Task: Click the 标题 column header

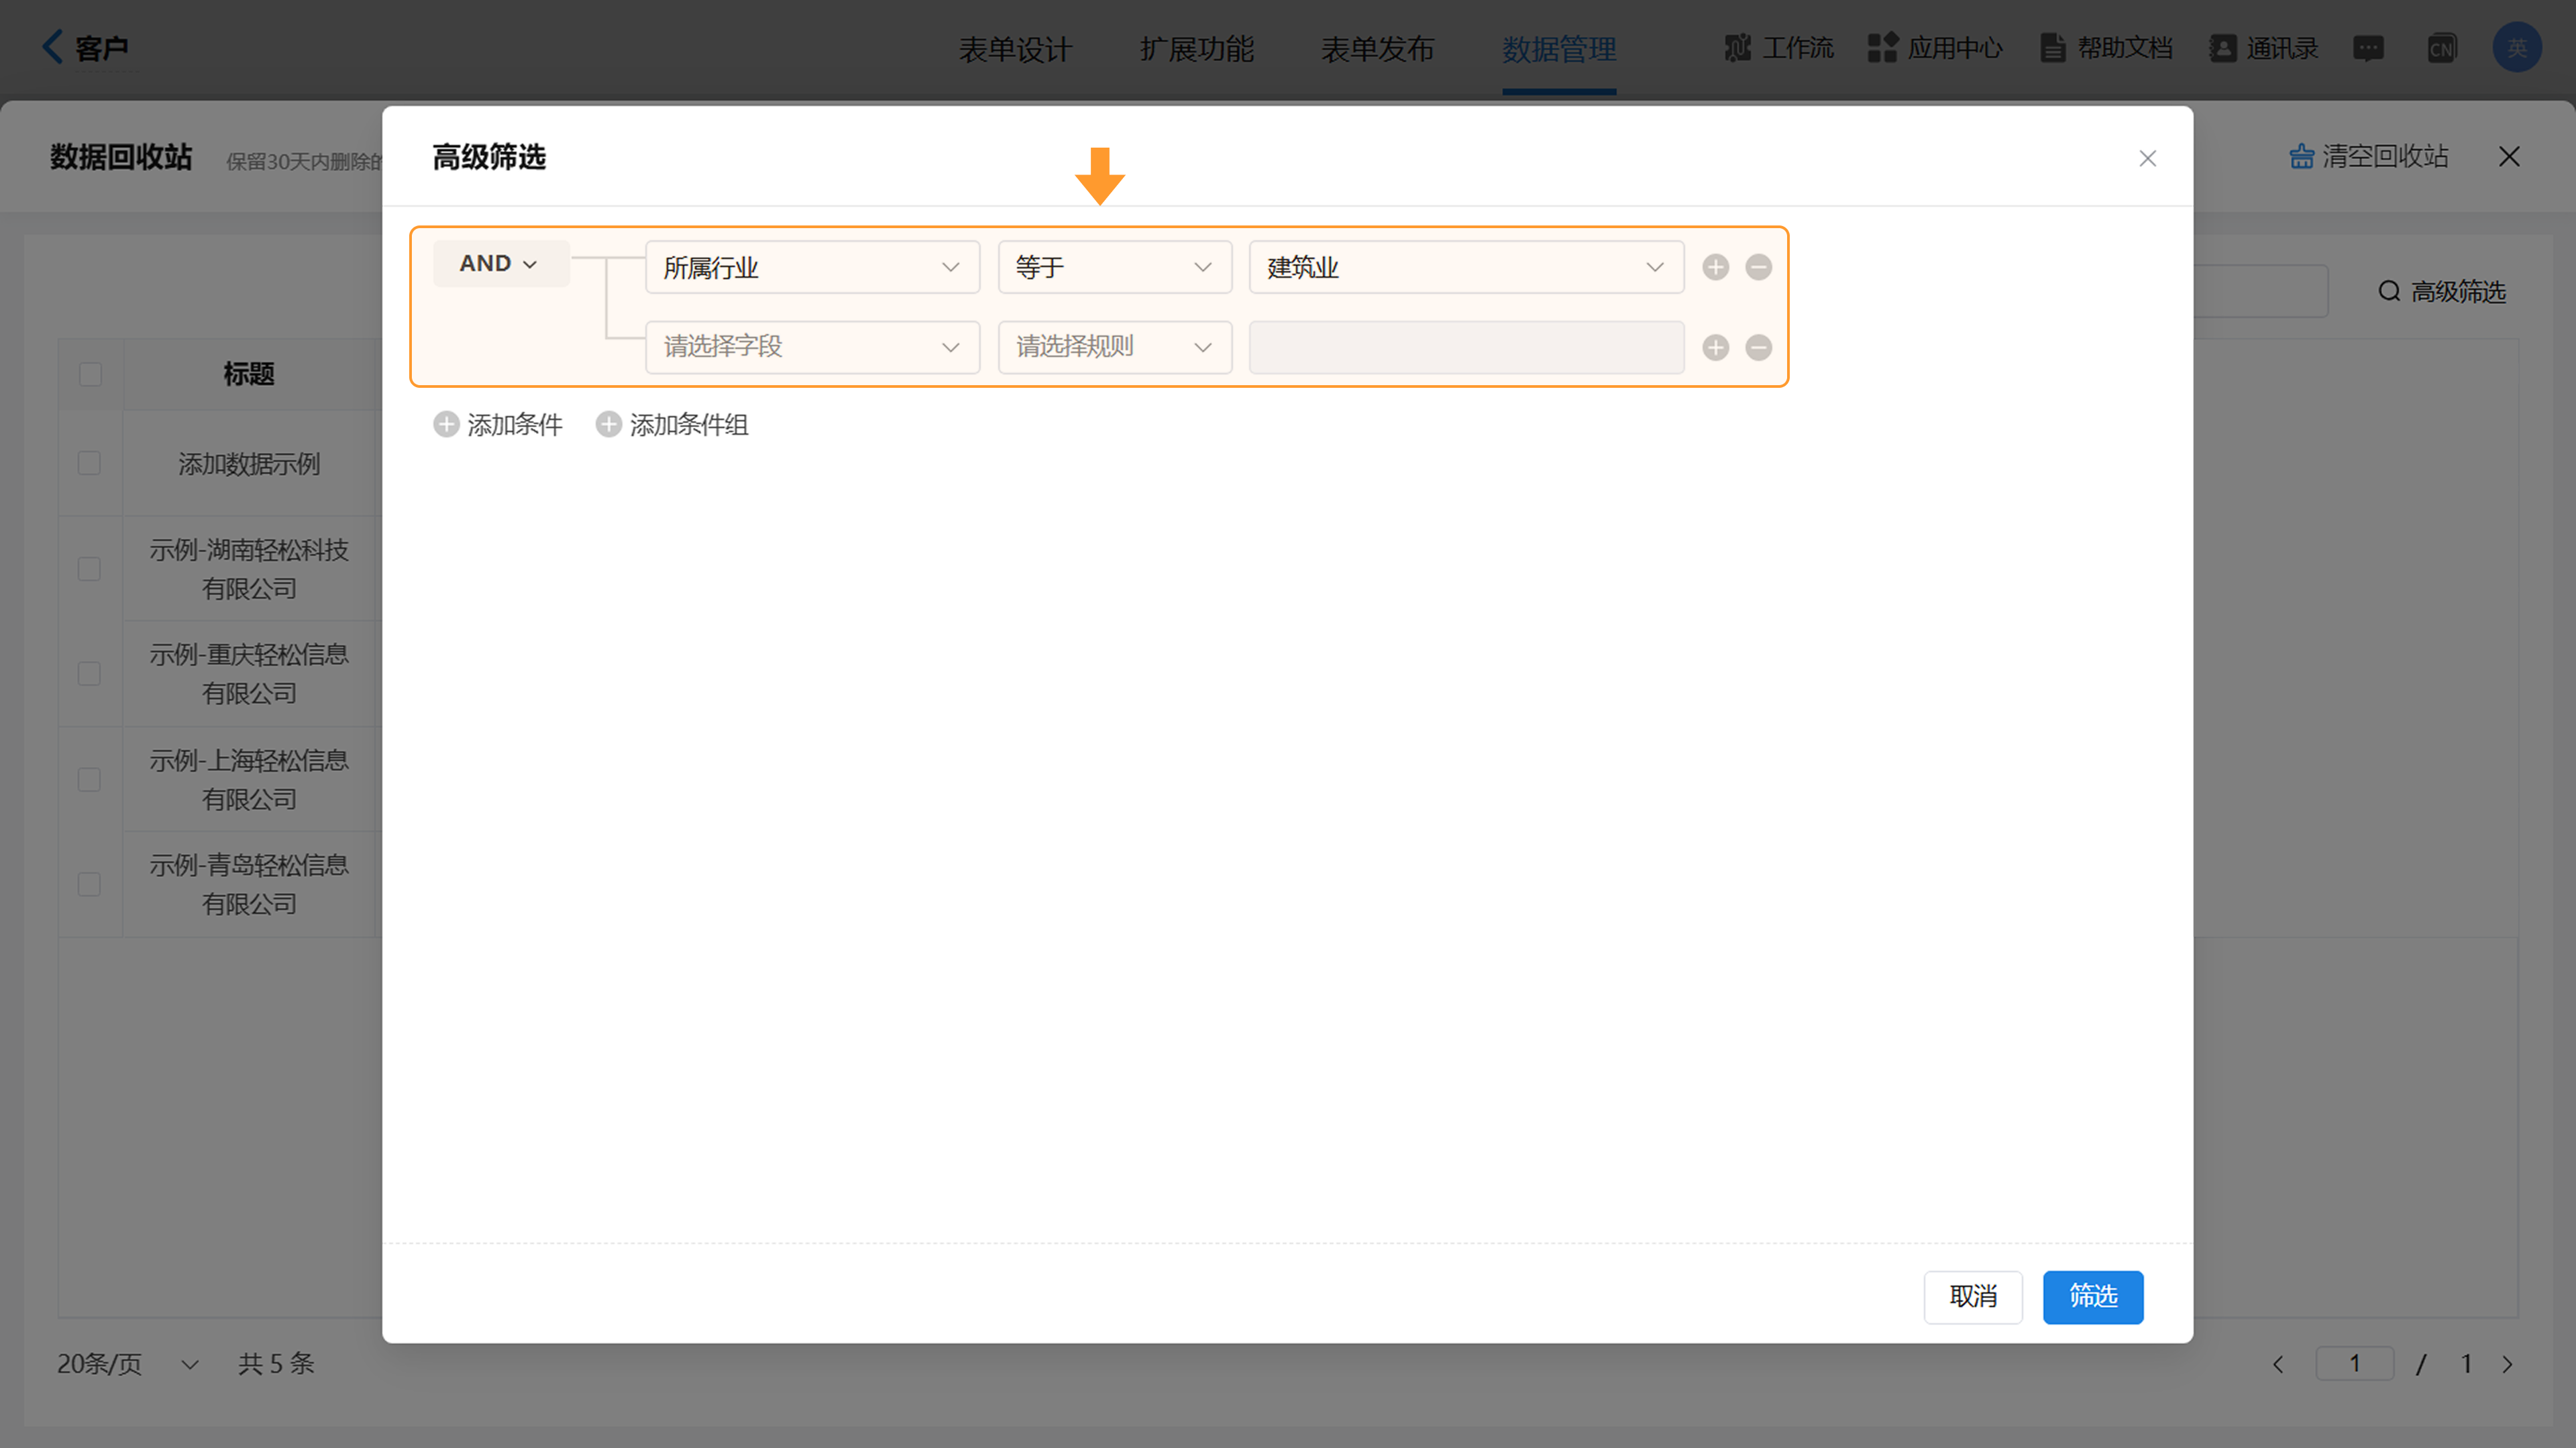Action: [x=248, y=374]
